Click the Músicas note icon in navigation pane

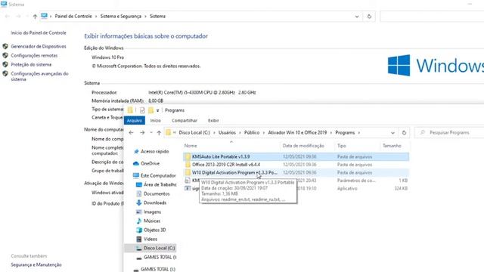139,221
